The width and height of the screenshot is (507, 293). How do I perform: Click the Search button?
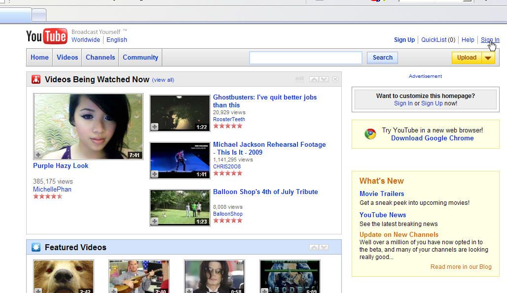click(x=383, y=58)
